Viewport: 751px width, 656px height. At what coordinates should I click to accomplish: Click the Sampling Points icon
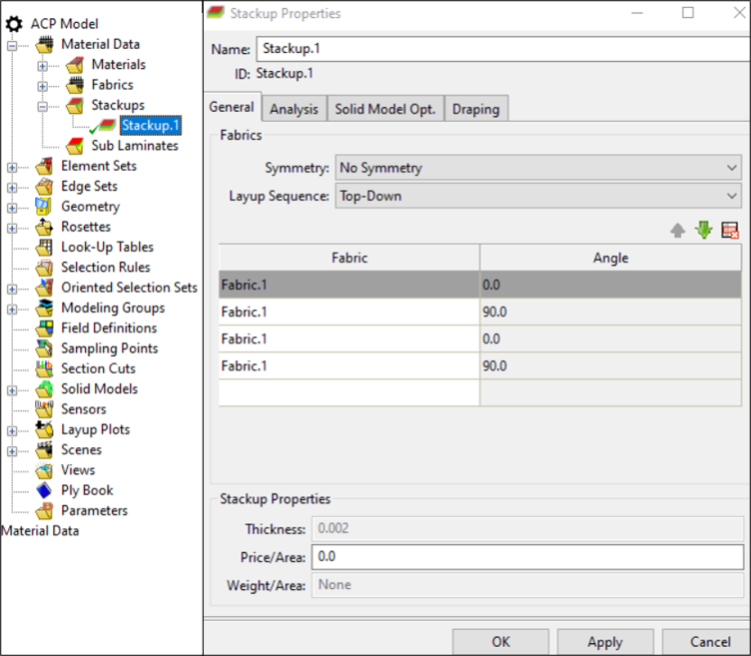tap(45, 348)
